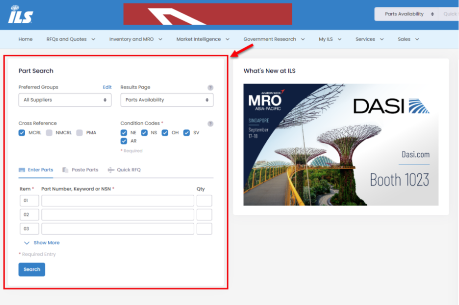Open the All Suppliers dropdown
This screenshot has height=305, width=459.
(x=65, y=100)
